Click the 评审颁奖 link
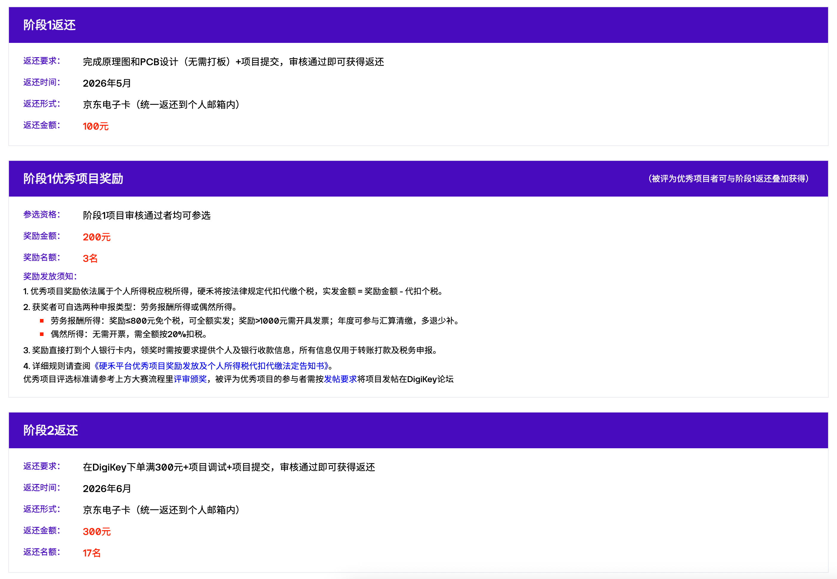Image resolution: width=837 pixels, height=579 pixels. coord(190,379)
